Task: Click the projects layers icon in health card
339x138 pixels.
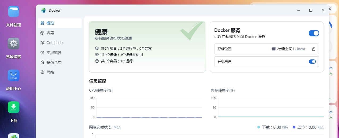Action: 97,48
